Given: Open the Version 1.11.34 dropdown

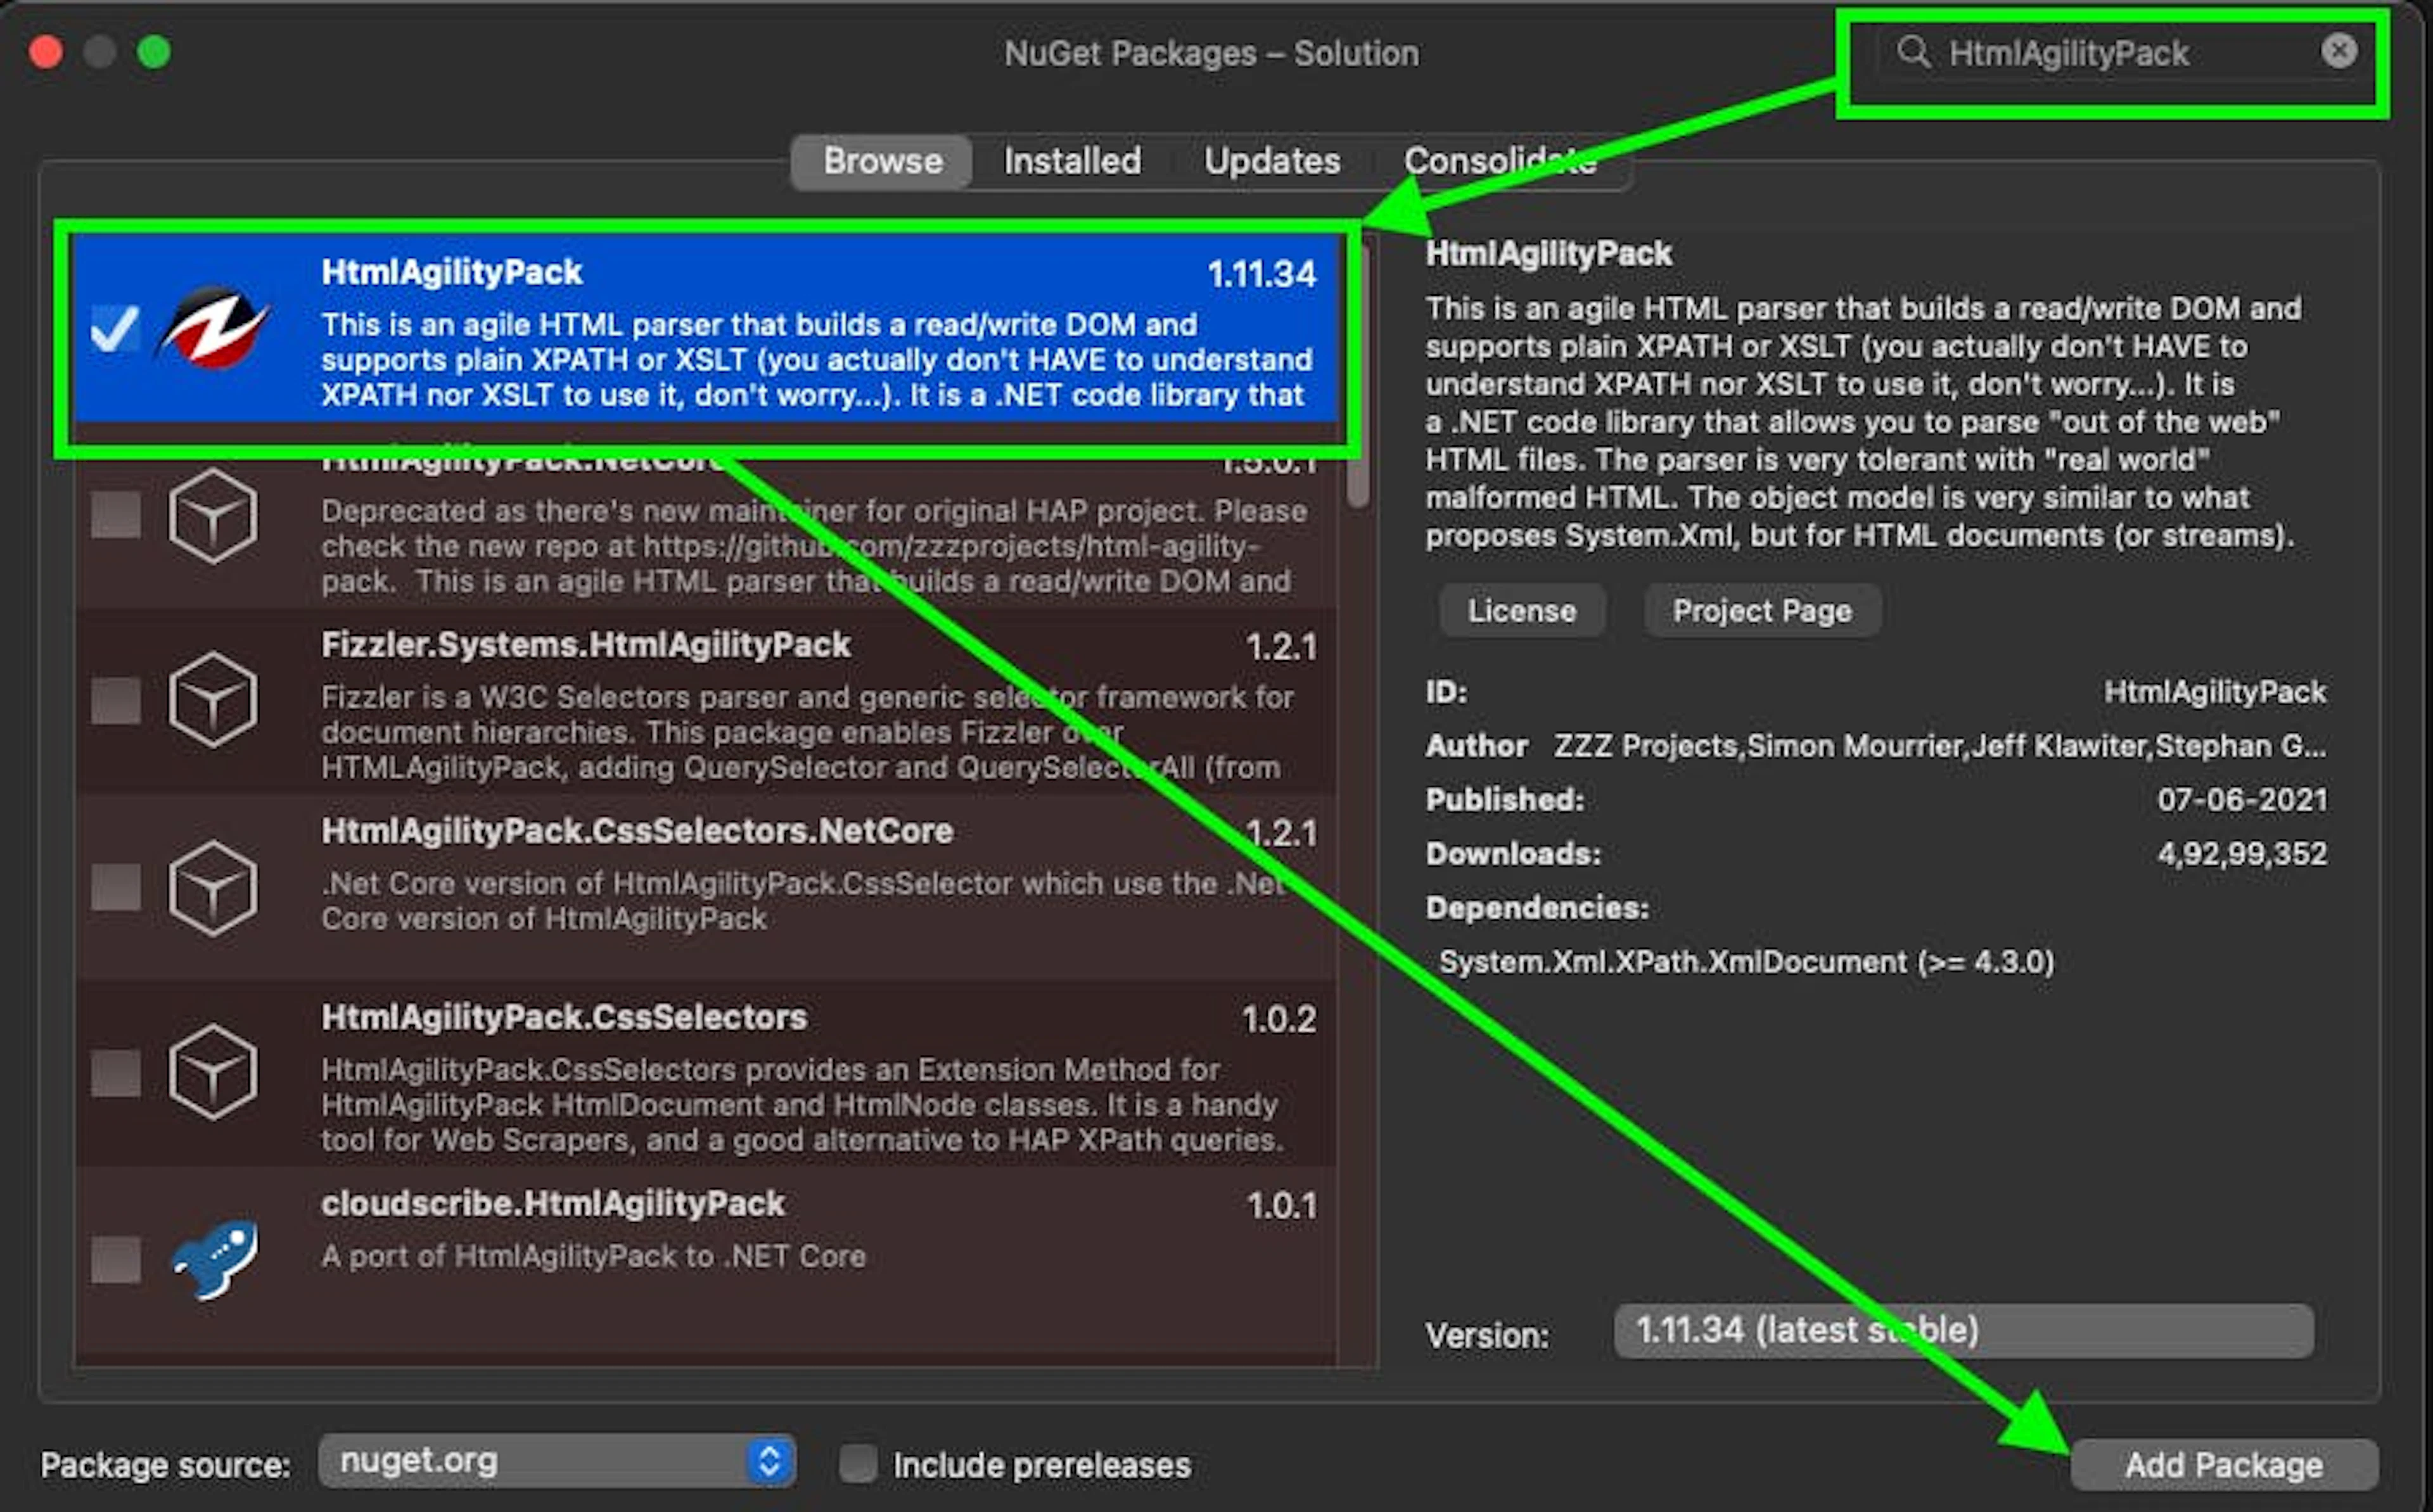Looking at the screenshot, I should 1963,1331.
